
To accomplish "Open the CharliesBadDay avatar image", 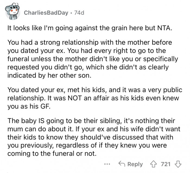I will (x=12, y=12).
